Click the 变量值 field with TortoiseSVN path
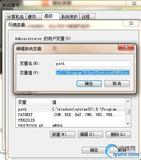141x160 pixels. pyautogui.click(x=93, y=73)
